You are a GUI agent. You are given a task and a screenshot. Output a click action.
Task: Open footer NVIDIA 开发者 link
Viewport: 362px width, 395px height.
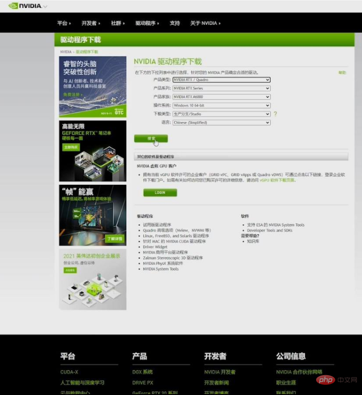click(x=219, y=372)
